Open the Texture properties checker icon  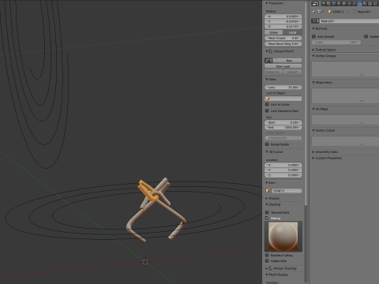pos(370,3)
